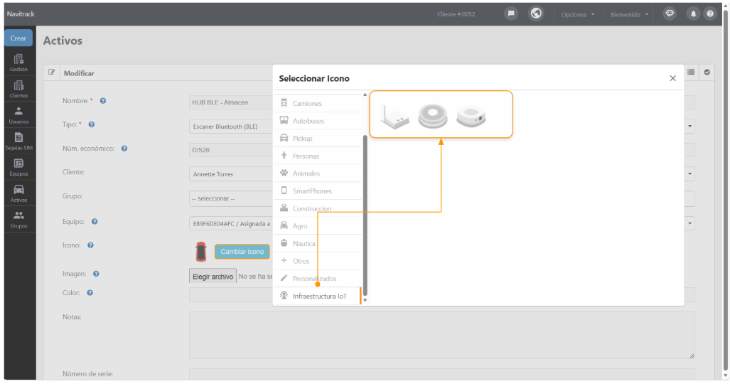The image size is (730, 384).
Task: Show help for the Color field
Action: pyautogui.click(x=90, y=293)
